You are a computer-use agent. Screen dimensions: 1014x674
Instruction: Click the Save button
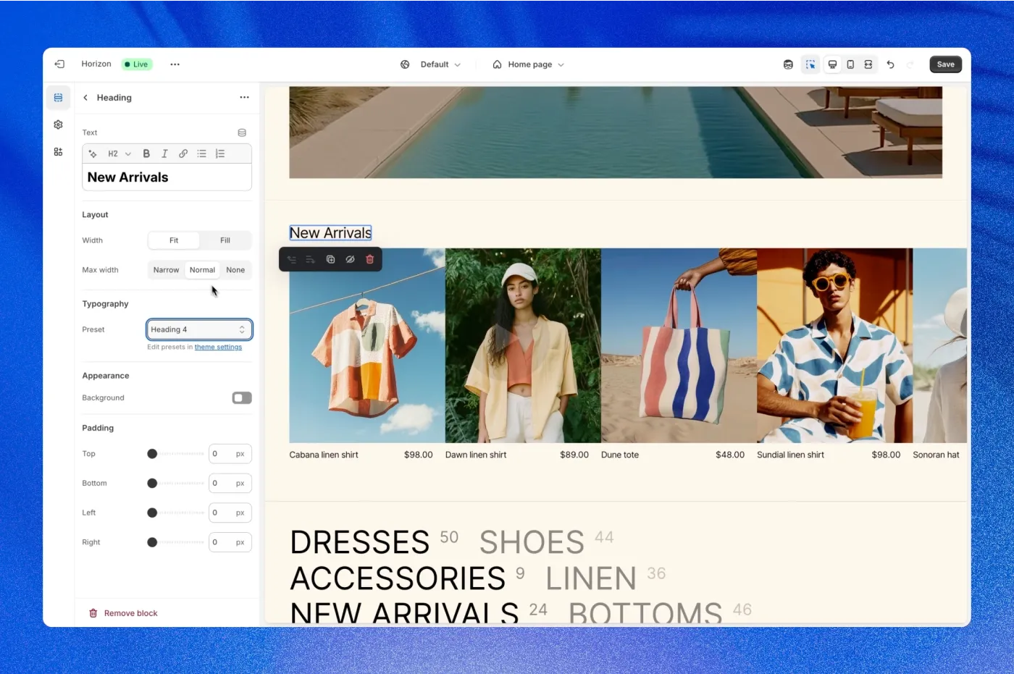click(x=945, y=64)
